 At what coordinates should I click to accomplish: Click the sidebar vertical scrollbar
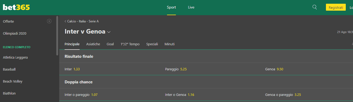coord(57,36)
